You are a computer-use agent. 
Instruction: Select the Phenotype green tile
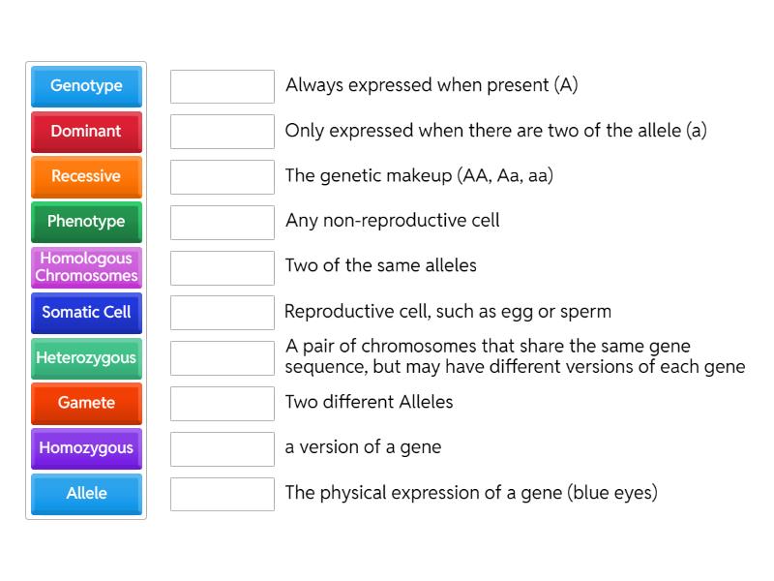click(86, 222)
